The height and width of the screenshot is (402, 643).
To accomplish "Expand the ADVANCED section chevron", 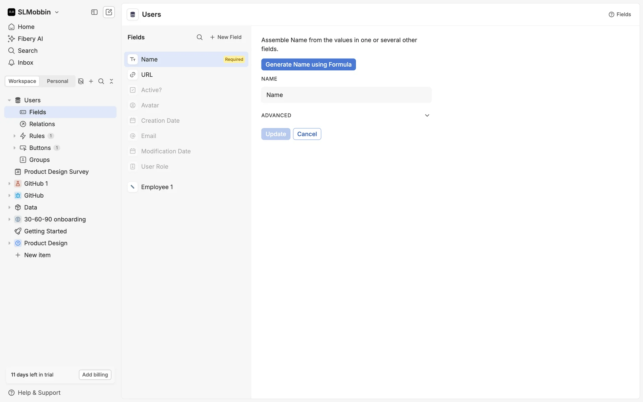I will tap(427, 116).
